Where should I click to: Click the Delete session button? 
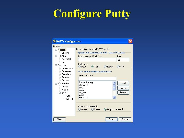[123, 93]
